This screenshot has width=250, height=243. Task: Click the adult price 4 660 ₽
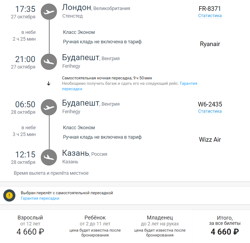pos(30,232)
